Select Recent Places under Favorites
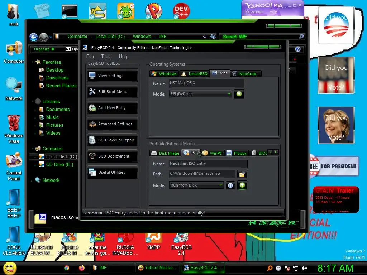 pyautogui.click(x=61, y=86)
